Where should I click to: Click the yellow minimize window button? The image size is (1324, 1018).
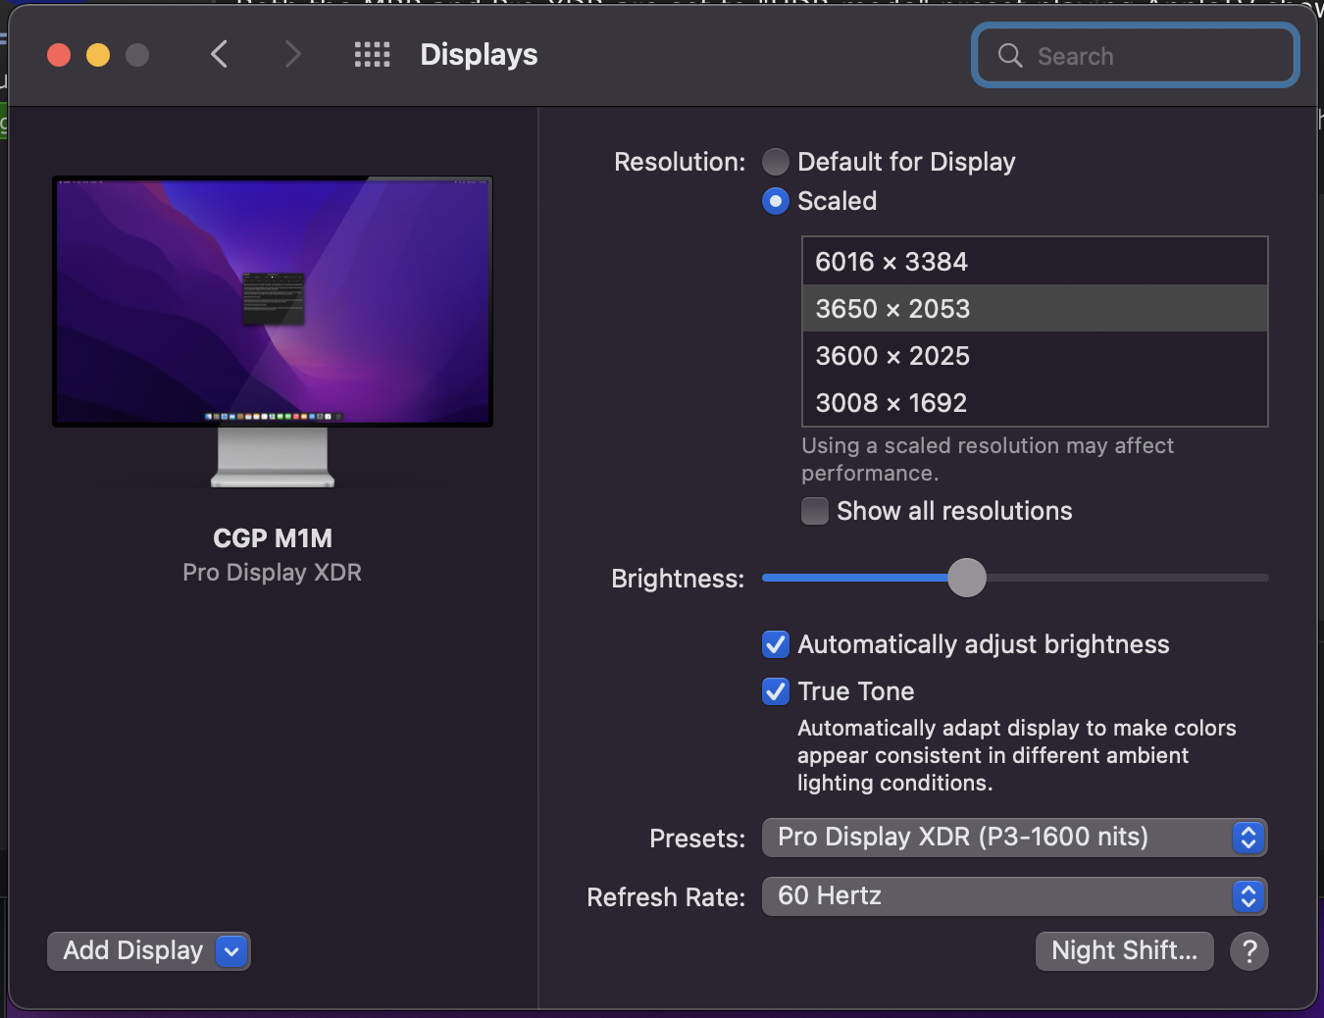[98, 55]
